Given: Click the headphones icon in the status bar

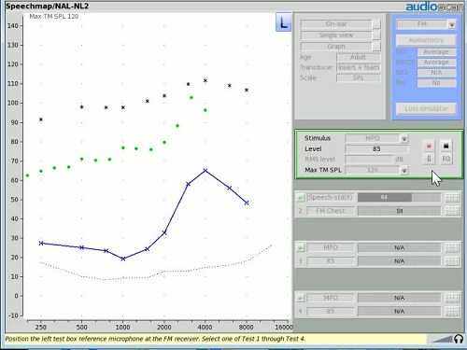Looking at the screenshot, I should (459, 339).
